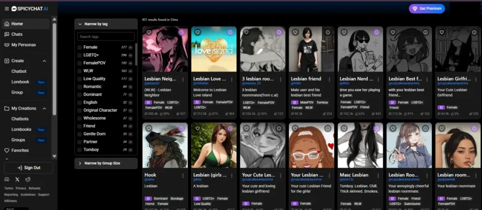Image resolution: width=482 pixels, height=210 pixels.
Task: Go to Chats in the sidebar
Action: (17, 34)
